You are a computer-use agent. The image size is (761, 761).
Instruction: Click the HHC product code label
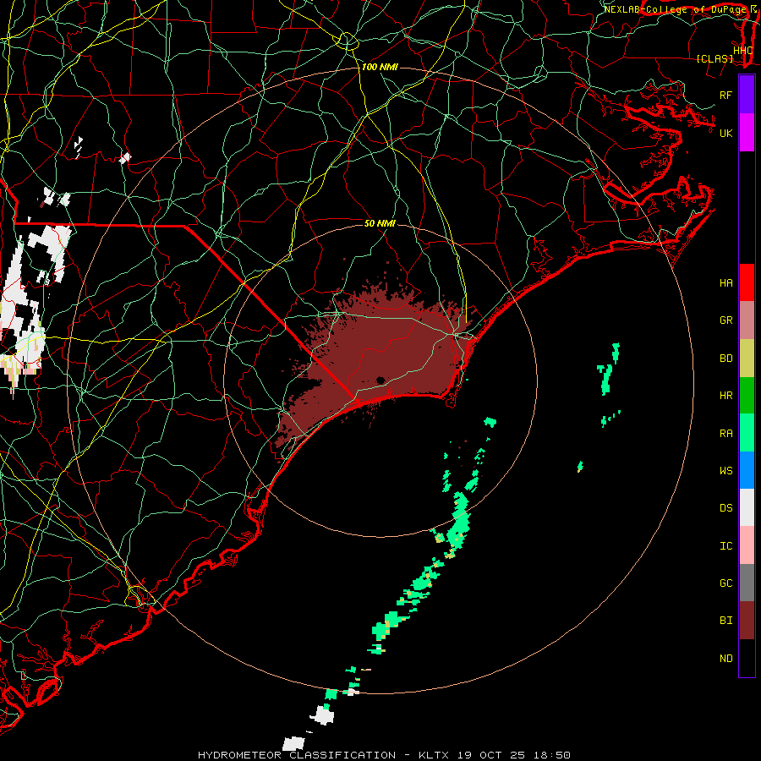(743, 51)
